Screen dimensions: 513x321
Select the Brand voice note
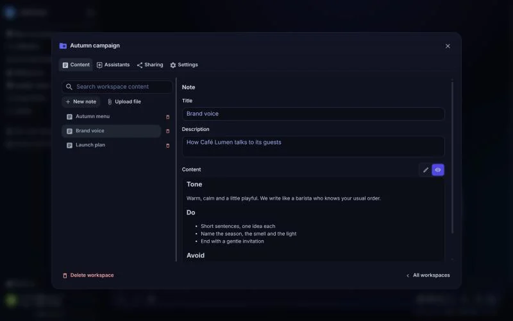point(111,131)
